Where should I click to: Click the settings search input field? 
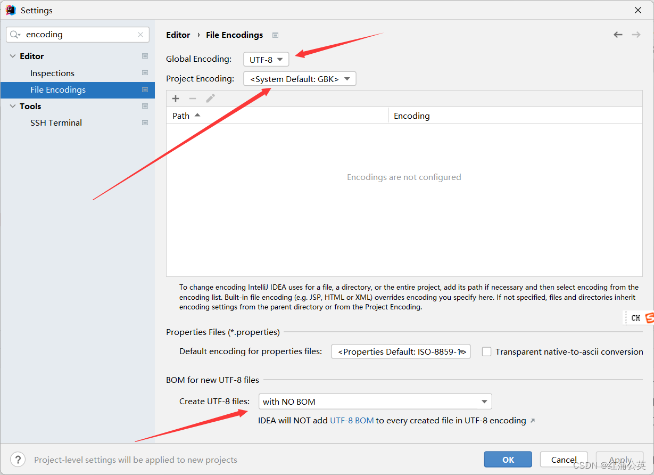click(x=78, y=35)
